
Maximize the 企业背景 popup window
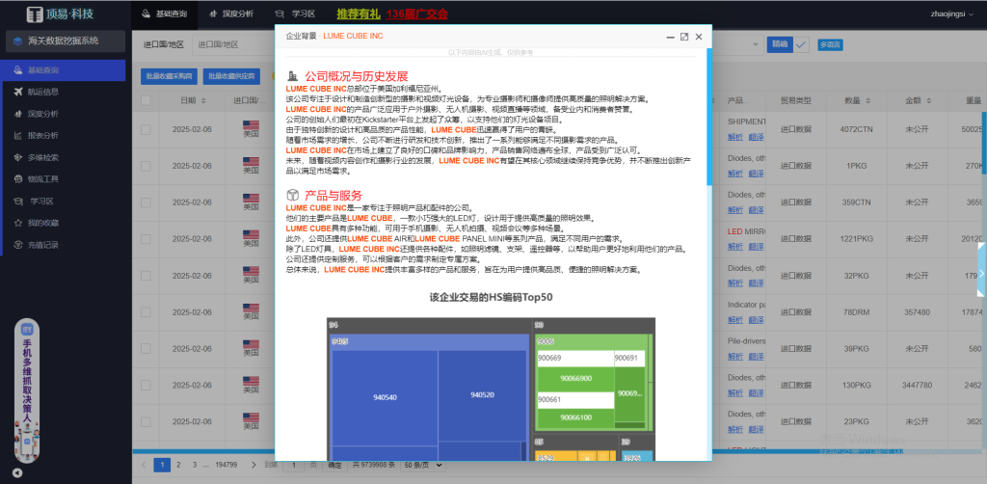click(684, 37)
